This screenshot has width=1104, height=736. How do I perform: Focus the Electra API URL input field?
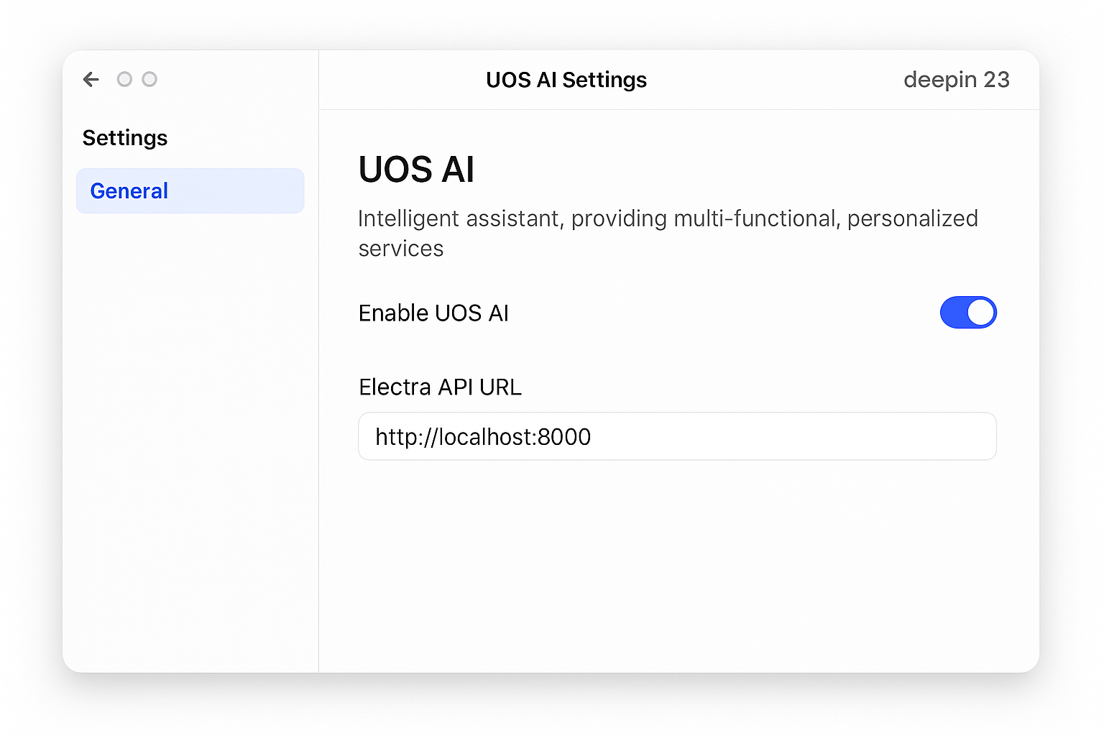point(676,436)
